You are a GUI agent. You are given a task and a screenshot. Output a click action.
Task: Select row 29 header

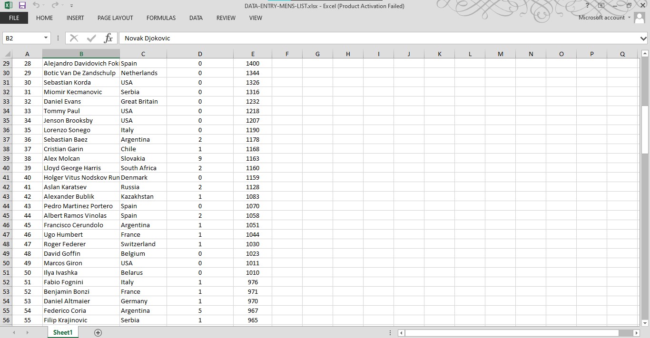click(6, 63)
